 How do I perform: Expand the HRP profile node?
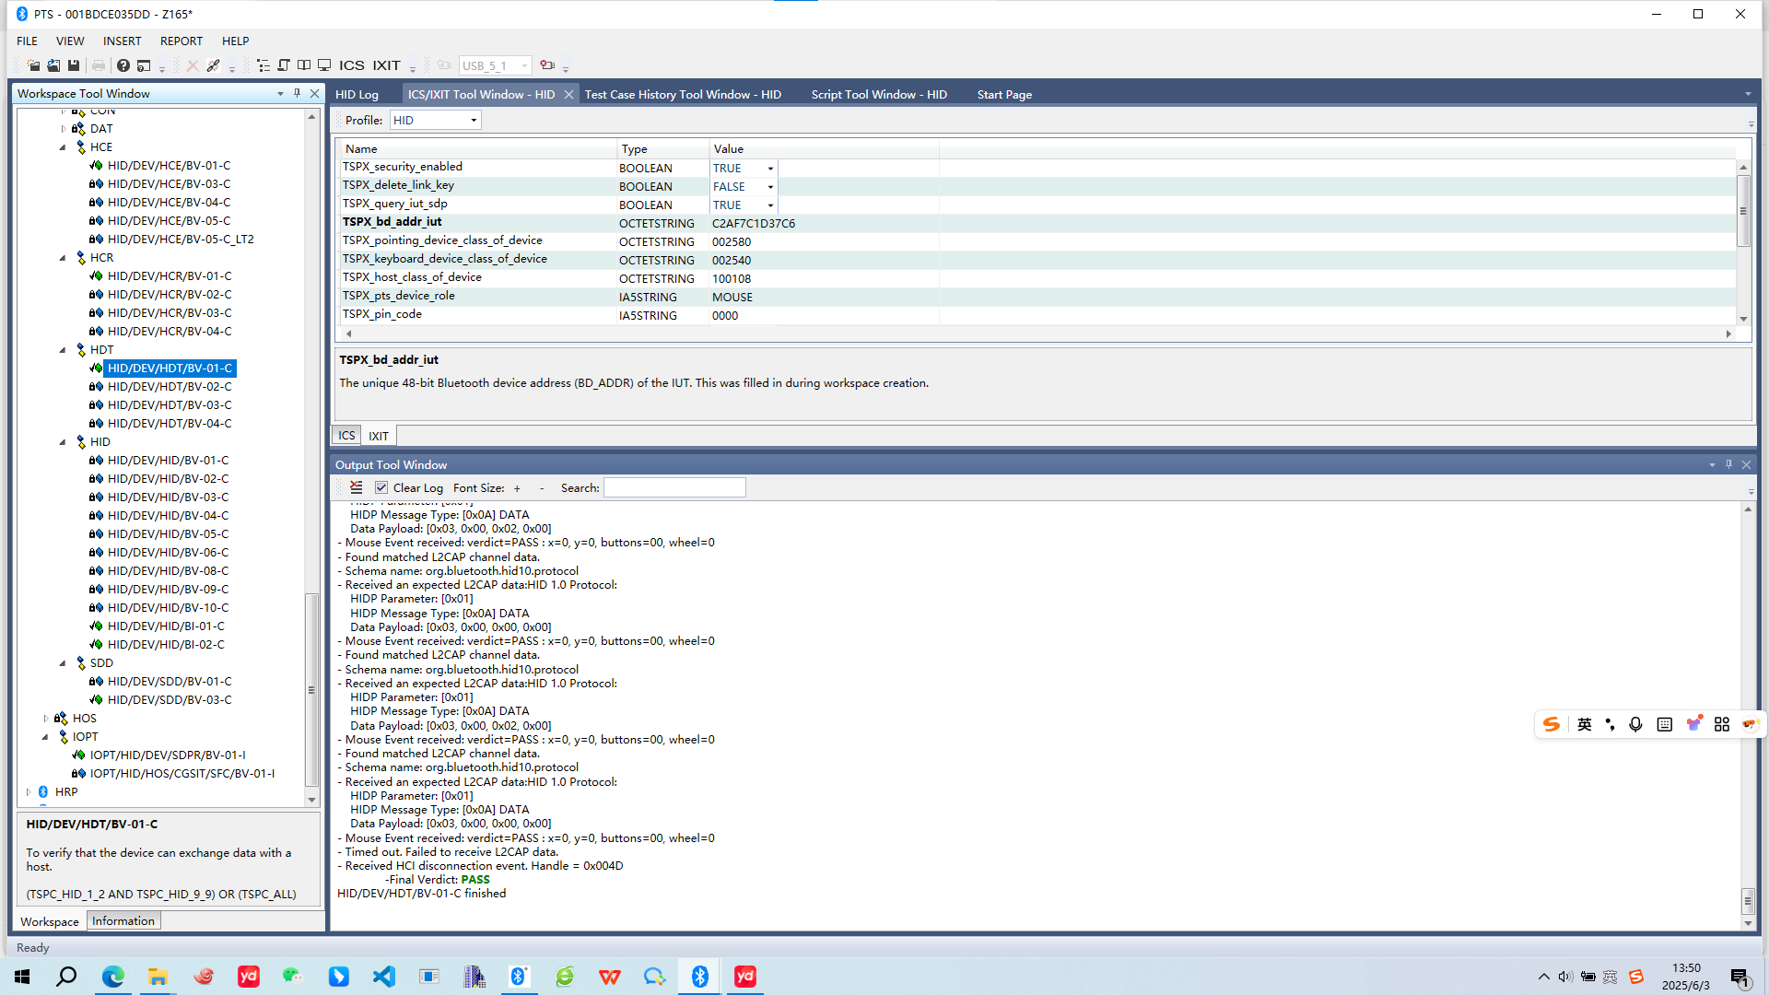(x=29, y=792)
